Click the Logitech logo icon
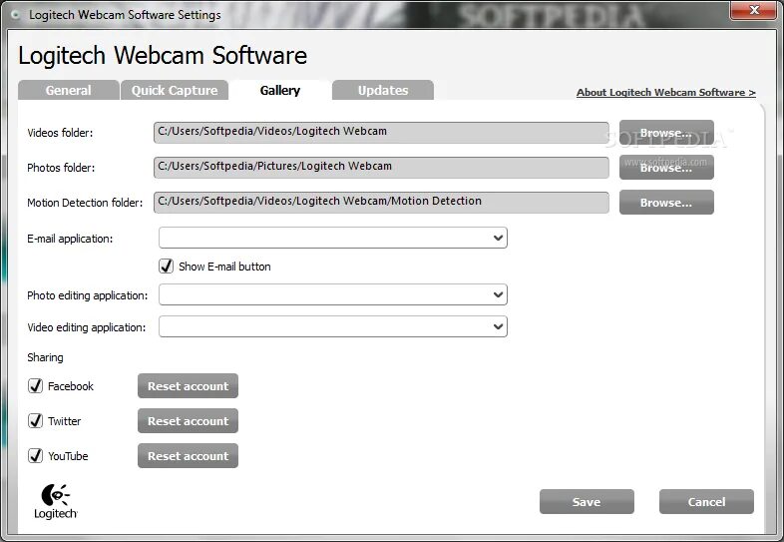Viewport: 784px width, 542px height. [56, 501]
